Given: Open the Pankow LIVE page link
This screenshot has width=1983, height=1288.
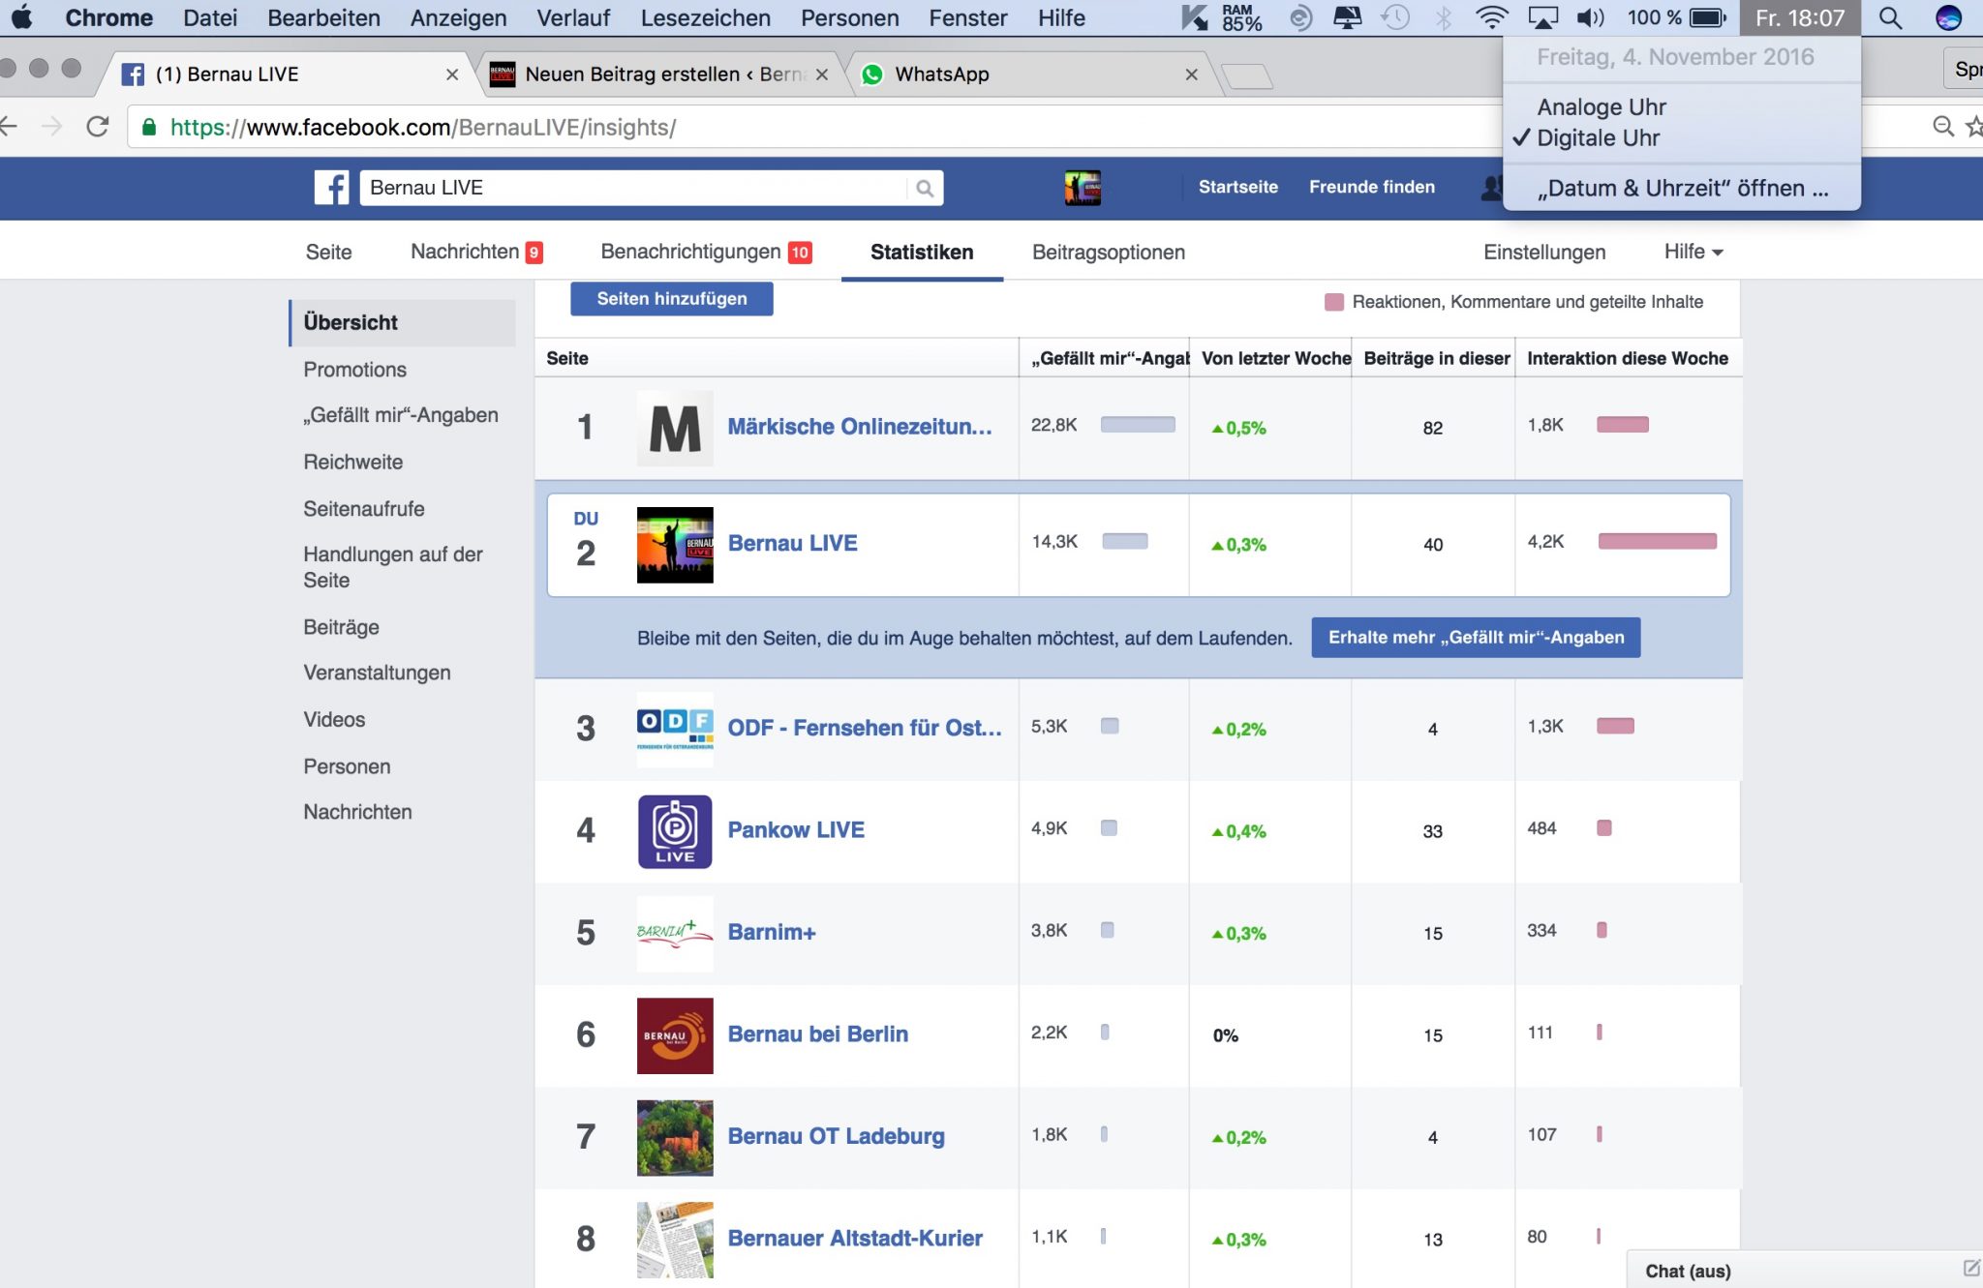Looking at the screenshot, I should click(x=796, y=830).
